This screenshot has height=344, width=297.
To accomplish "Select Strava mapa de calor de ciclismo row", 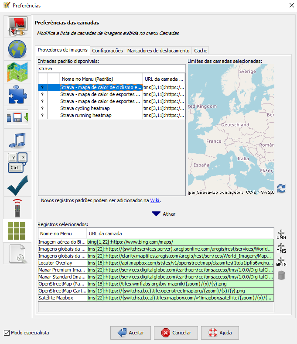I will point(112,87).
